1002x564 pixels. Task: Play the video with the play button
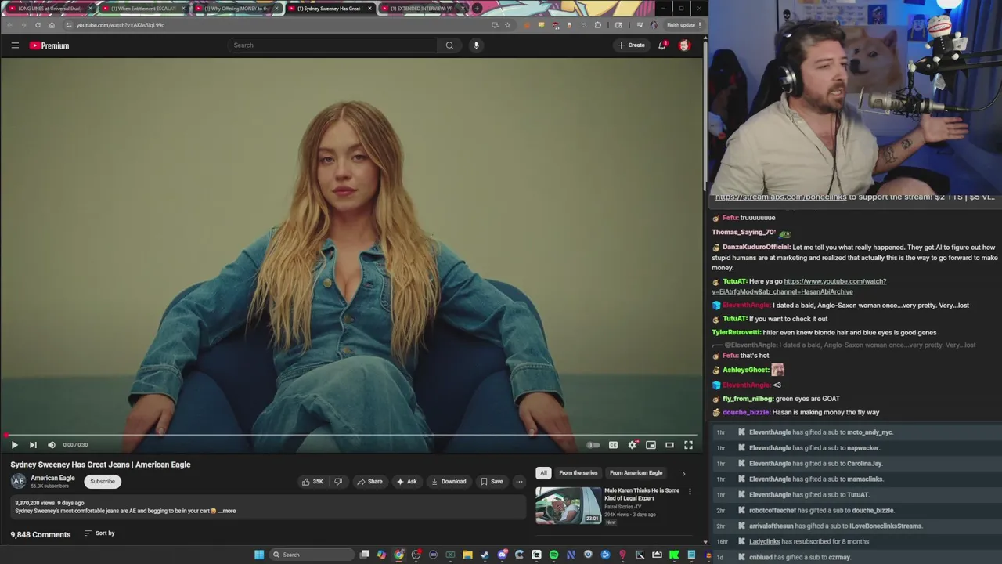click(14, 445)
